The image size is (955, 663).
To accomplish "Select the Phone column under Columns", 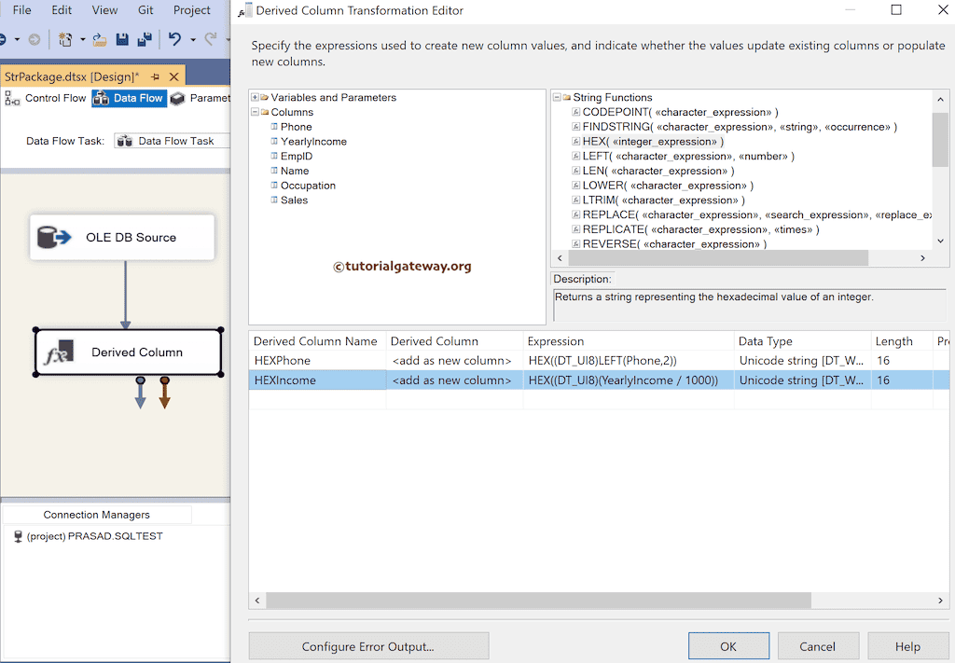I will pyautogui.click(x=298, y=126).
